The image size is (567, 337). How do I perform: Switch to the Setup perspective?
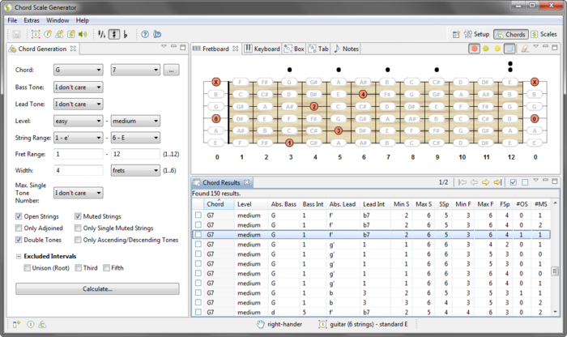(476, 34)
